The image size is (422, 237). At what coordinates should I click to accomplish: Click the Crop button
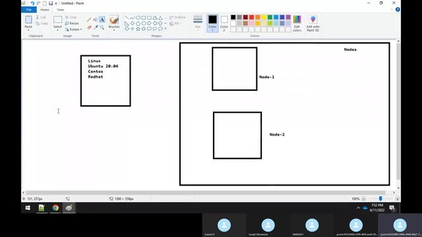point(71,17)
